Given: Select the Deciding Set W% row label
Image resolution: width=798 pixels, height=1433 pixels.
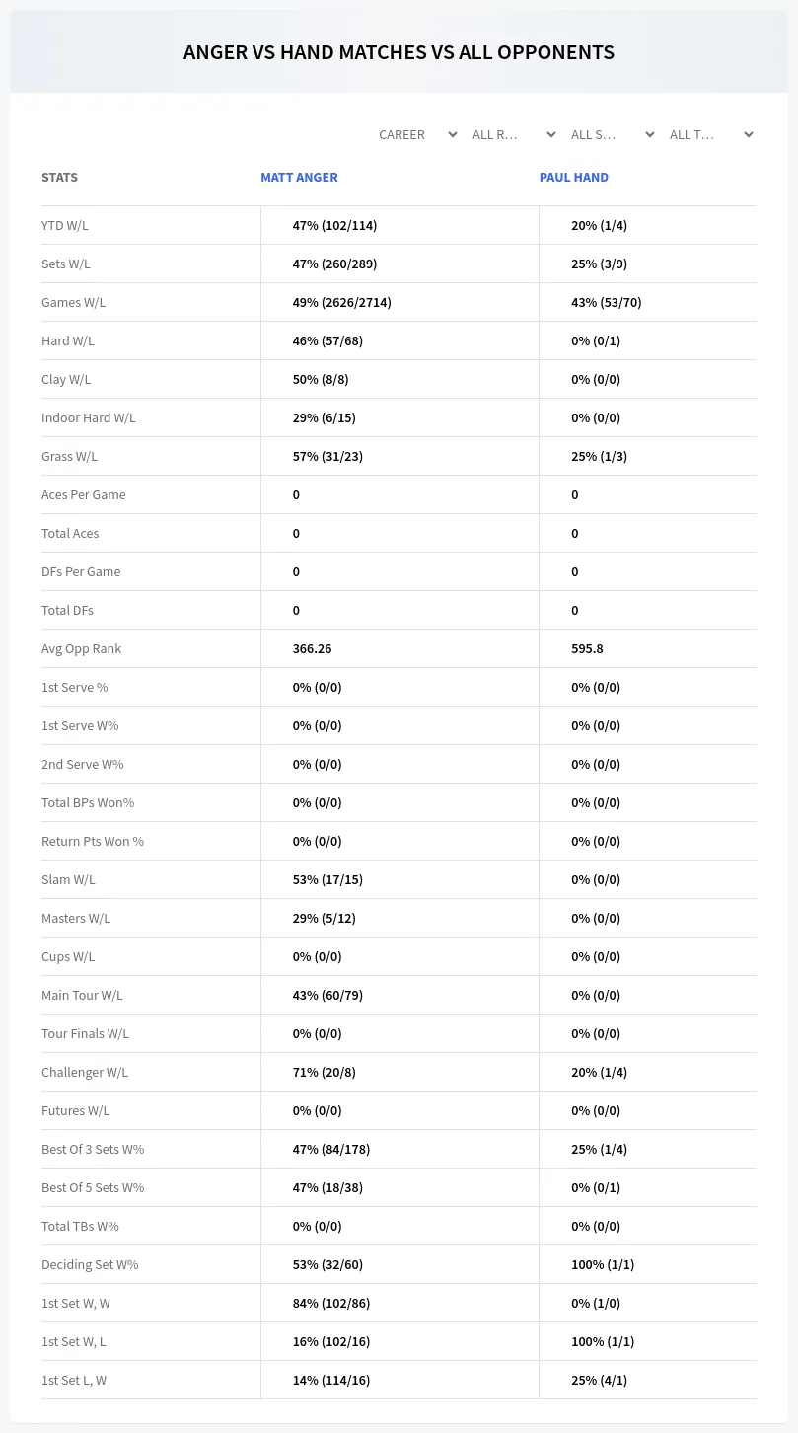Looking at the screenshot, I should click(x=90, y=1264).
